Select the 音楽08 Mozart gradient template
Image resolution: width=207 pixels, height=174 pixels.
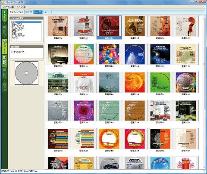pyautogui.click(x=84, y=54)
